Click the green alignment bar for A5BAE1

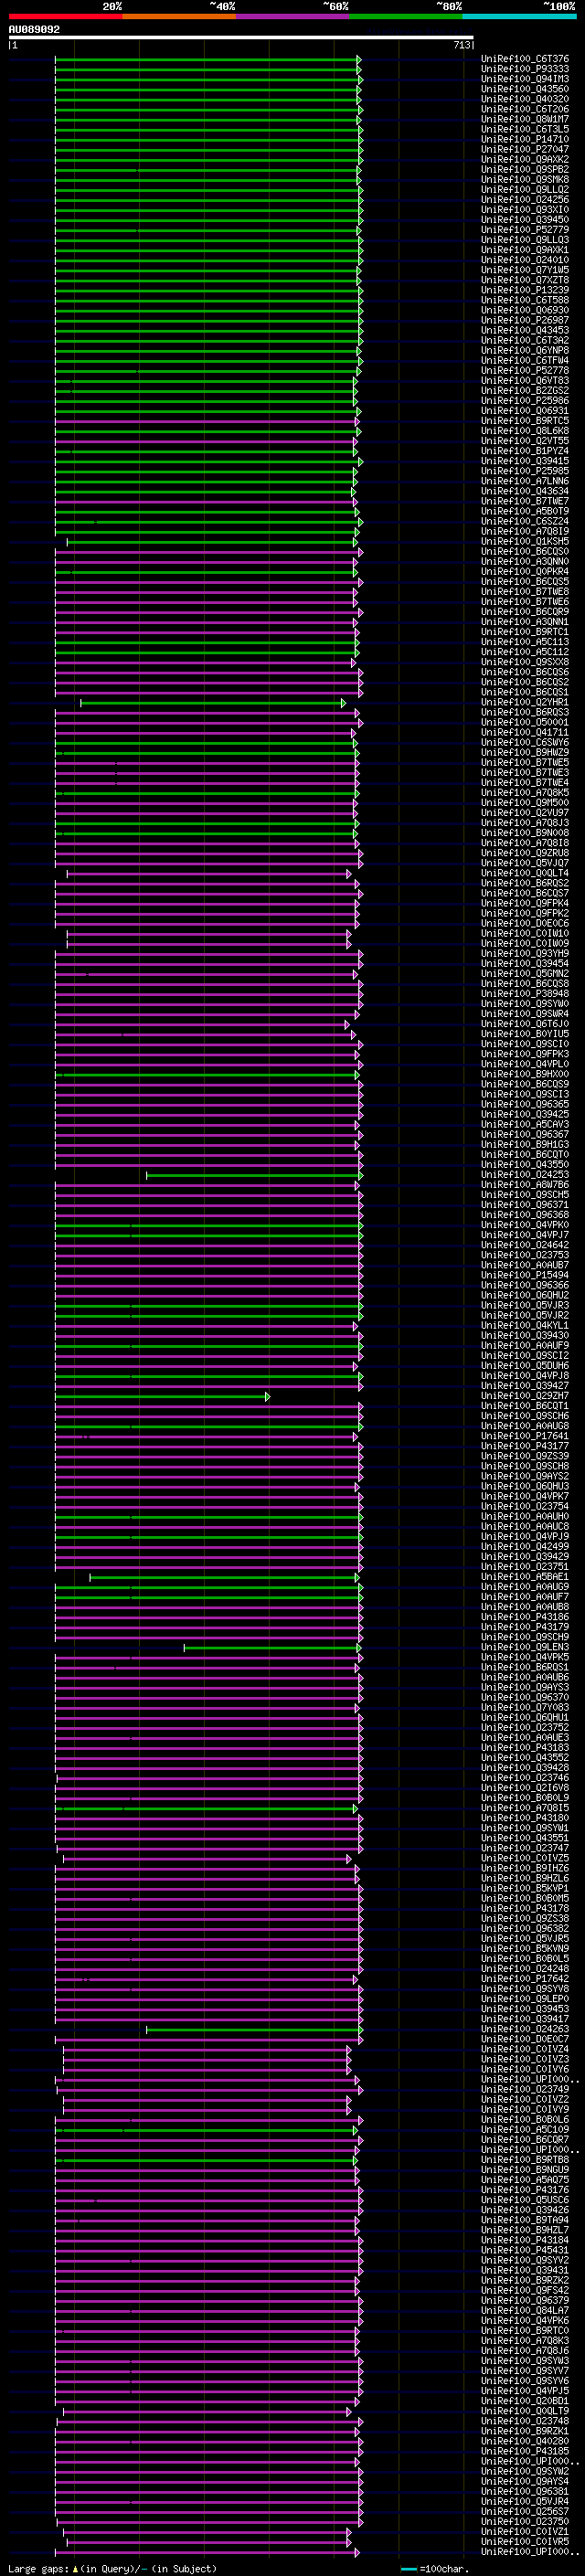[x=224, y=1577]
